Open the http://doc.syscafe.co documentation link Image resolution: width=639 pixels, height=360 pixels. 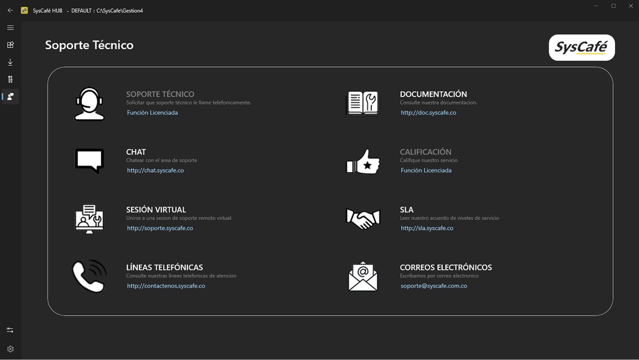coord(428,113)
